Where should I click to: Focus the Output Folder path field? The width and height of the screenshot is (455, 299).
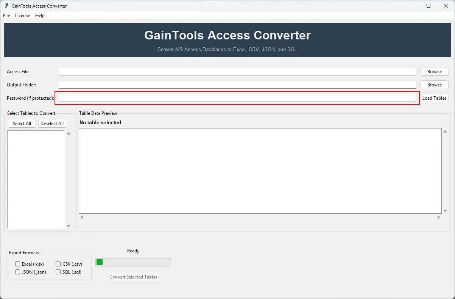pos(237,85)
